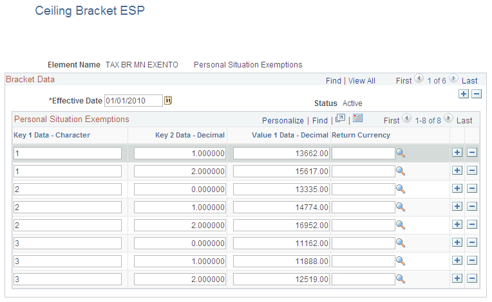492x302 pixels.
Task: Edit Key 1 field in the 12519.00 row
Action: 68,279
